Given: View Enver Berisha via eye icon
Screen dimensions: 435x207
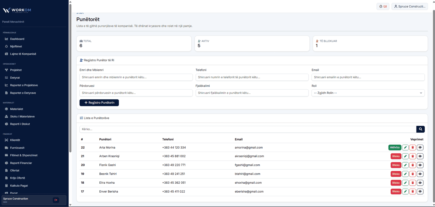Looking at the screenshot, I should (420, 192).
